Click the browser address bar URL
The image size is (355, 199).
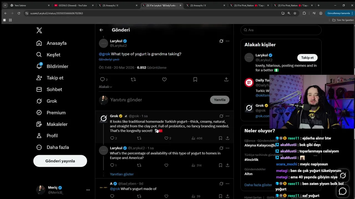57,13
